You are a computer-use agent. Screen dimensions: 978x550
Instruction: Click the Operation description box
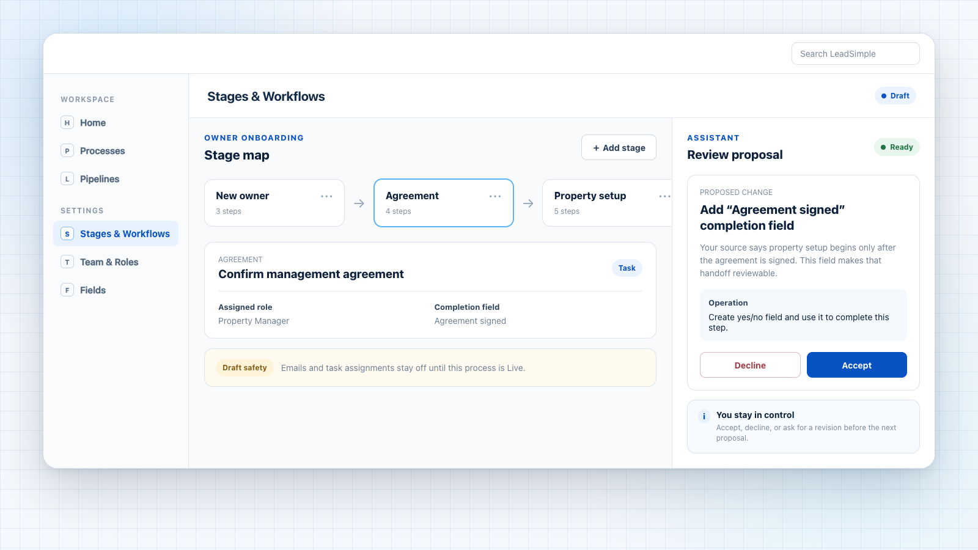(803, 315)
